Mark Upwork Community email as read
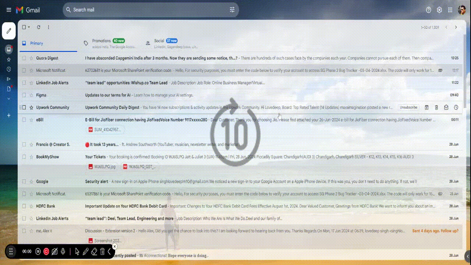This screenshot has height=265, width=471. [446, 107]
